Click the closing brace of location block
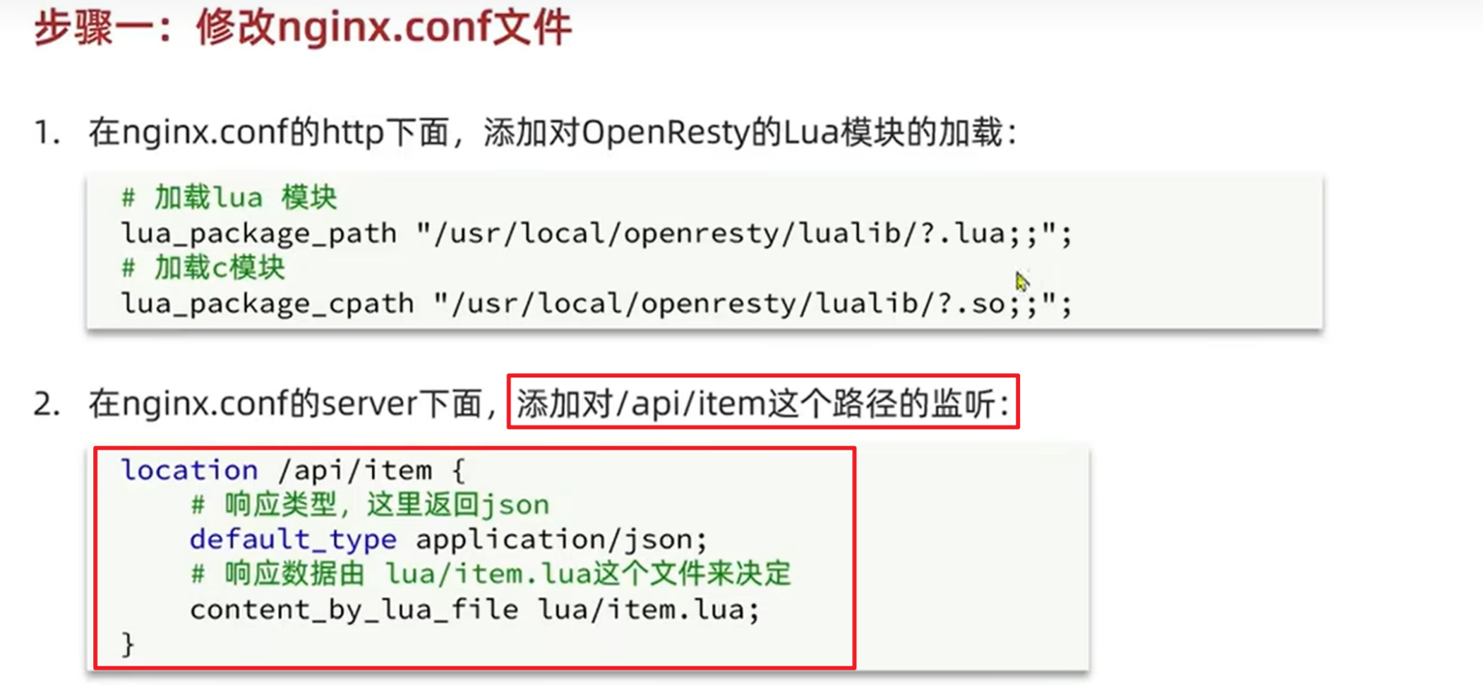The width and height of the screenshot is (1483, 690). pos(128,644)
